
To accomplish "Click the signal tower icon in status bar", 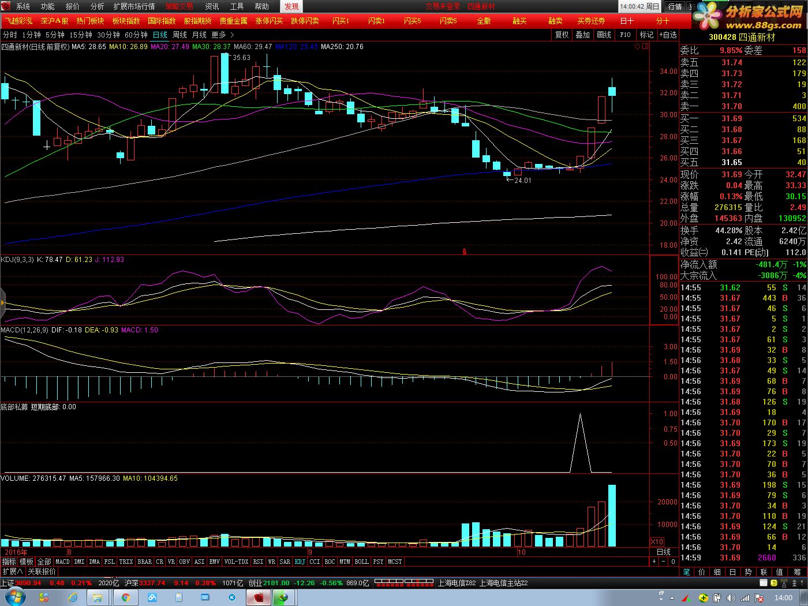I will point(784,583).
